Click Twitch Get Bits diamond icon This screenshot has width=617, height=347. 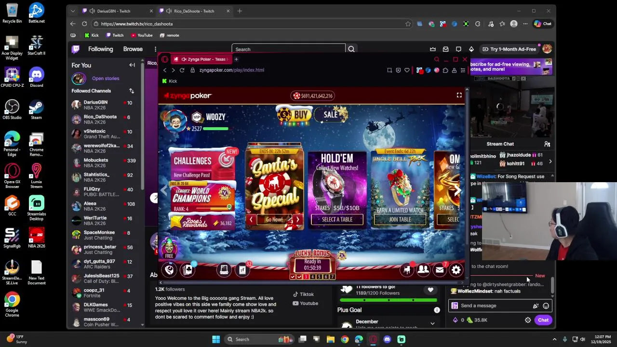[471, 49]
